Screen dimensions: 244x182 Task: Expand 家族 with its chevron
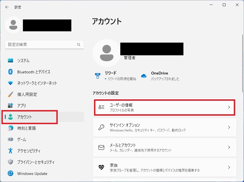[x=229, y=167]
